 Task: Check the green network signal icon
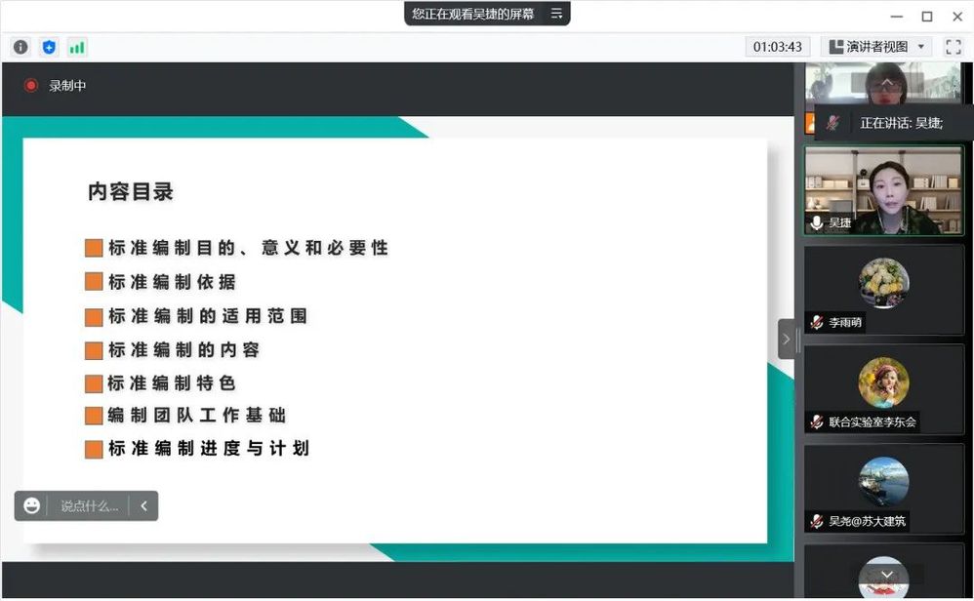(77, 47)
